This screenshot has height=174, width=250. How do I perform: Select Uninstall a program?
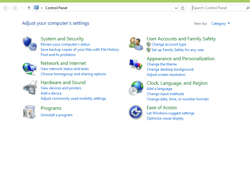(x=56, y=115)
